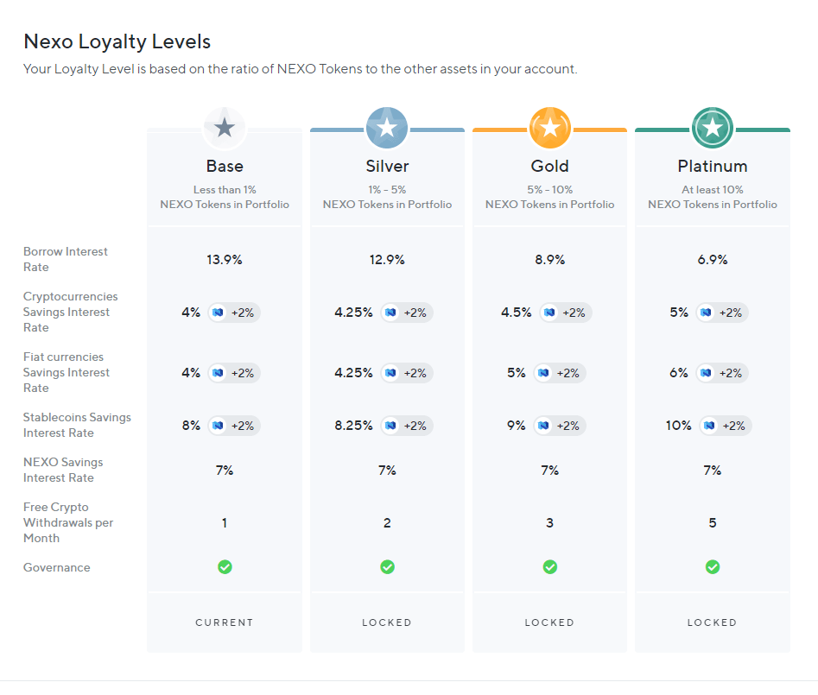Image resolution: width=818 pixels, height=695 pixels.
Task: Click the Fiat currencies Savings Interest Rate label
Action: (x=67, y=372)
